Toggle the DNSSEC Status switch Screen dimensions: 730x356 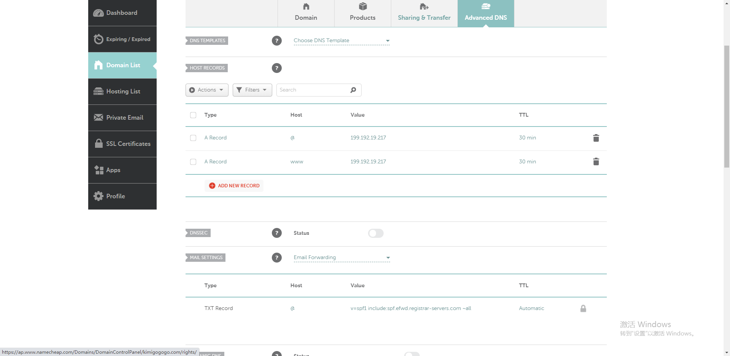click(x=376, y=233)
